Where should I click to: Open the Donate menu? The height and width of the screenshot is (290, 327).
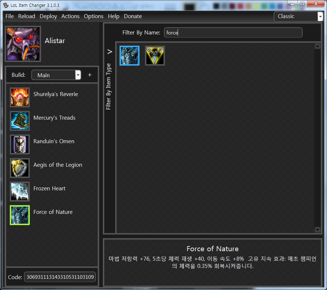133,16
